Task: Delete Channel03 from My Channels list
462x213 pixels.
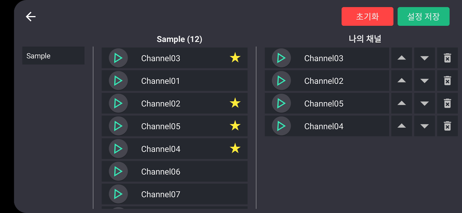Action: point(447,58)
